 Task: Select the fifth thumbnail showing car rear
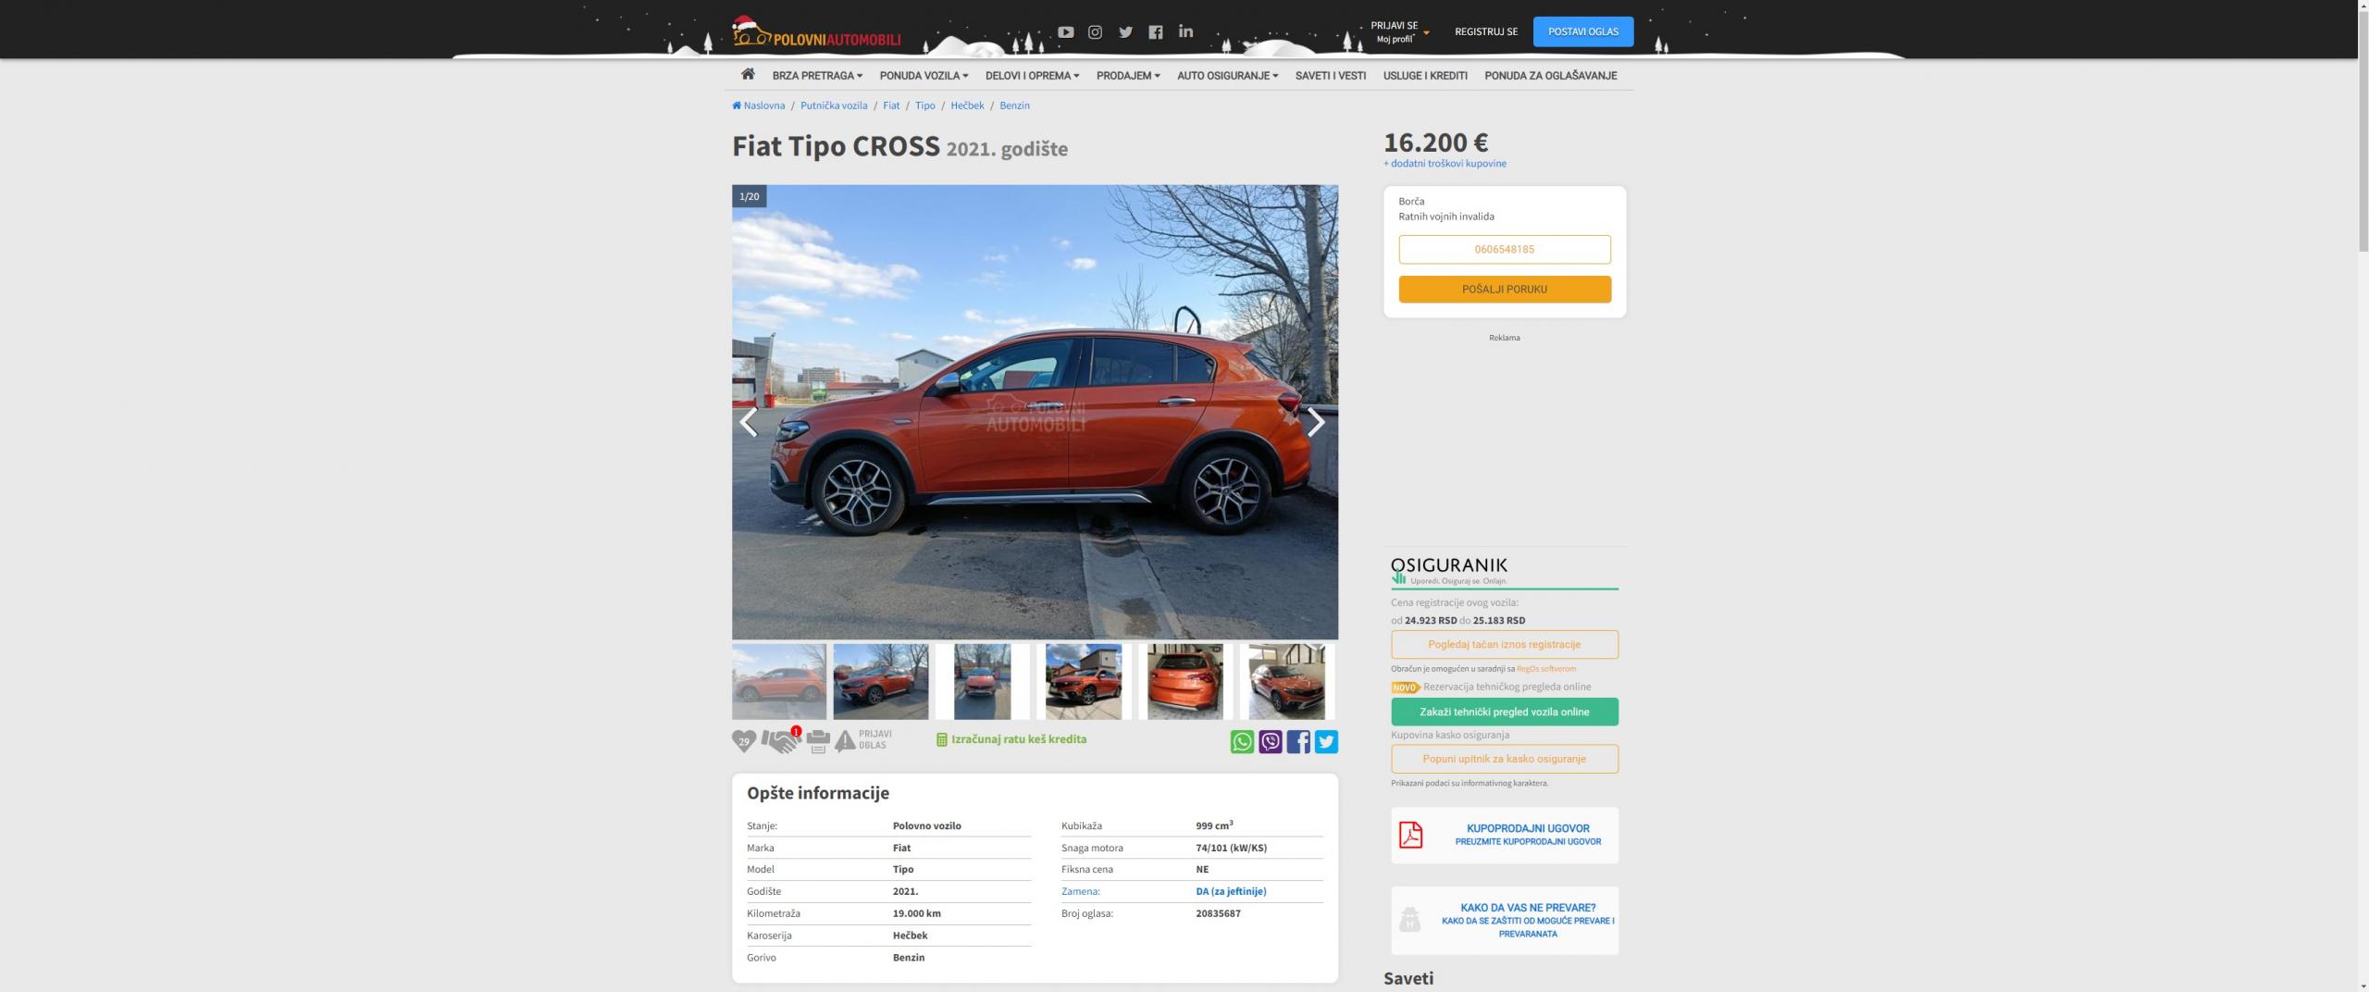1184,682
